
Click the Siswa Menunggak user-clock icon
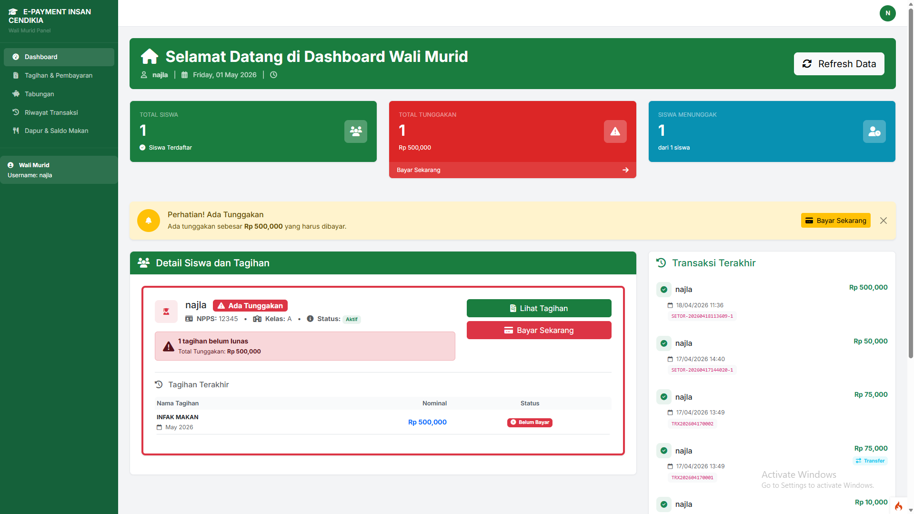(x=874, y=131)
